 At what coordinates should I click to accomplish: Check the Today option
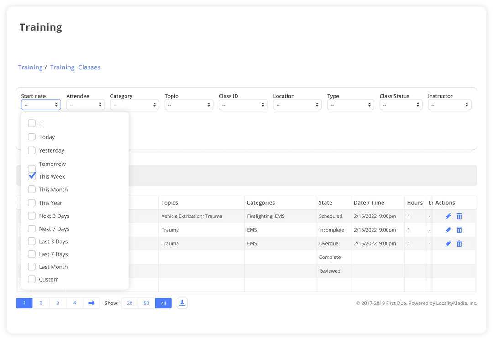[32, 137]
